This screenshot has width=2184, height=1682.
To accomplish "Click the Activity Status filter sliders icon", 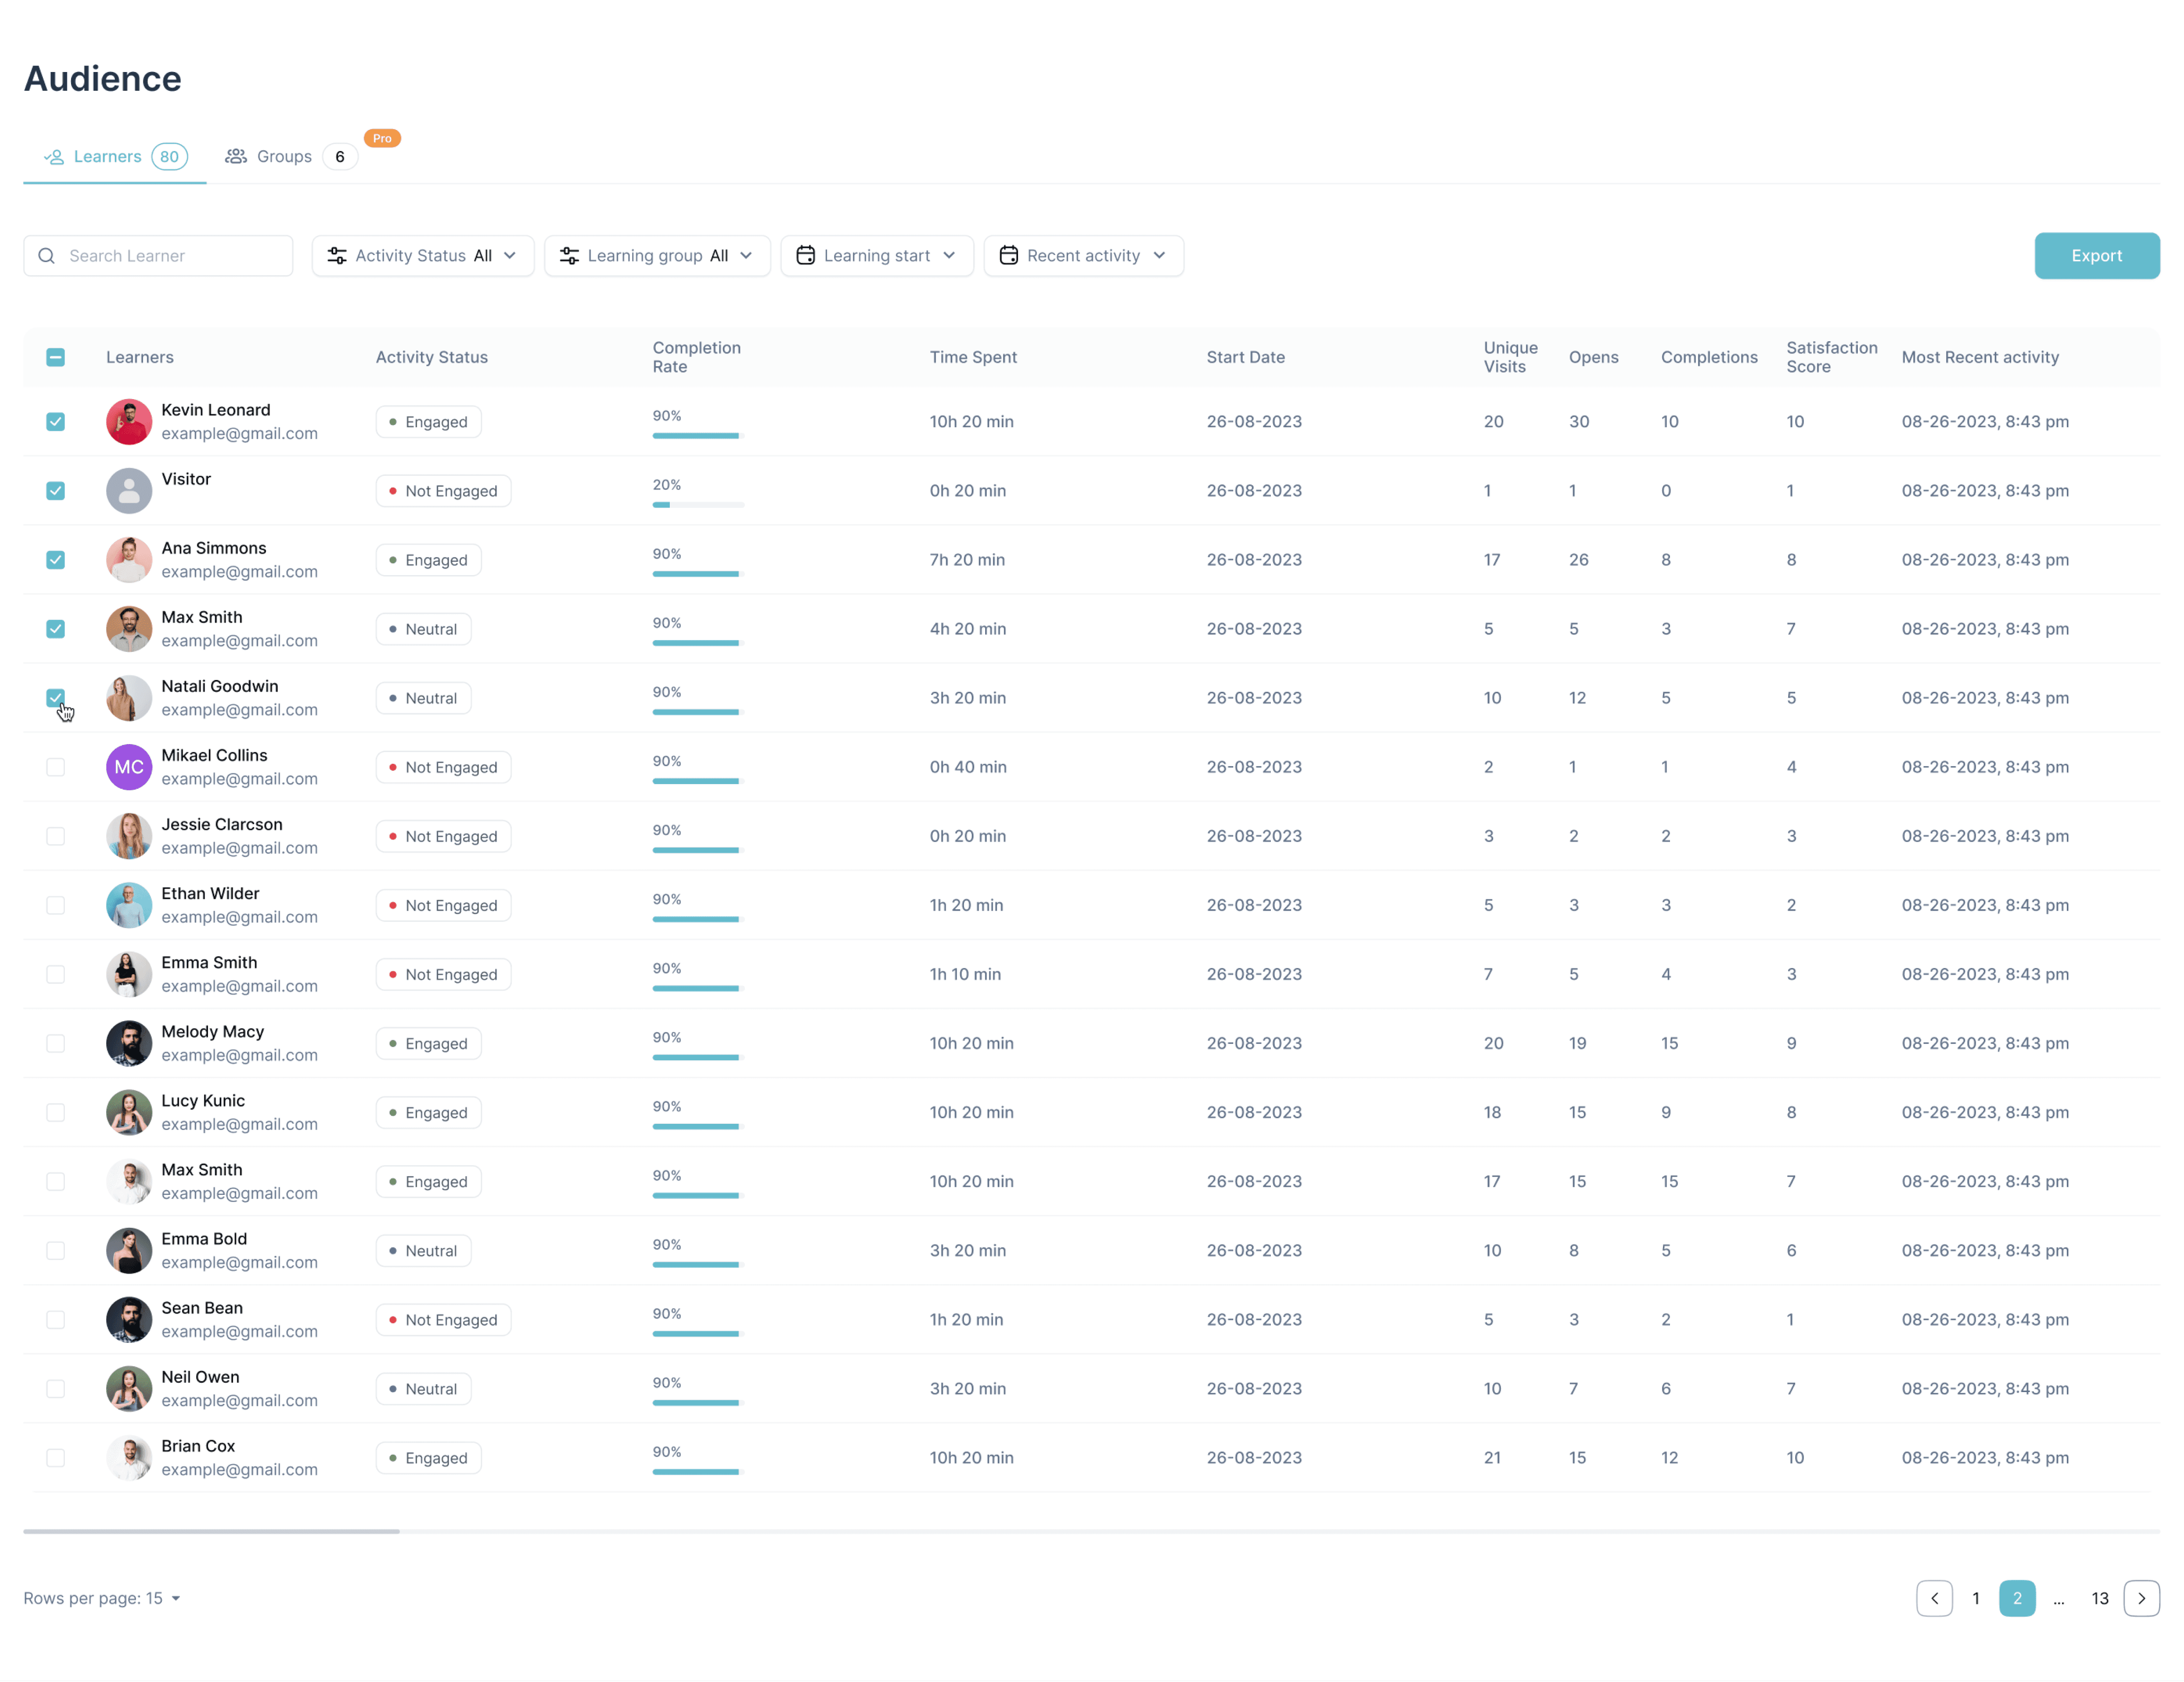I will pos(337,256).
